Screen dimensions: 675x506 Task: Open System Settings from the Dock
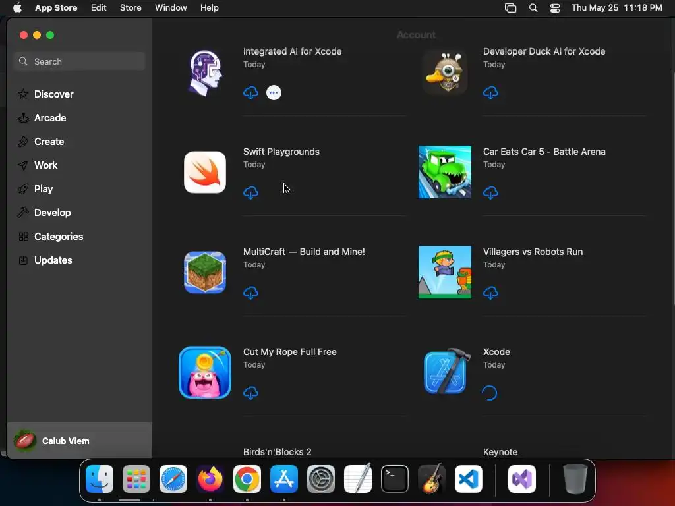pos(321,479)
